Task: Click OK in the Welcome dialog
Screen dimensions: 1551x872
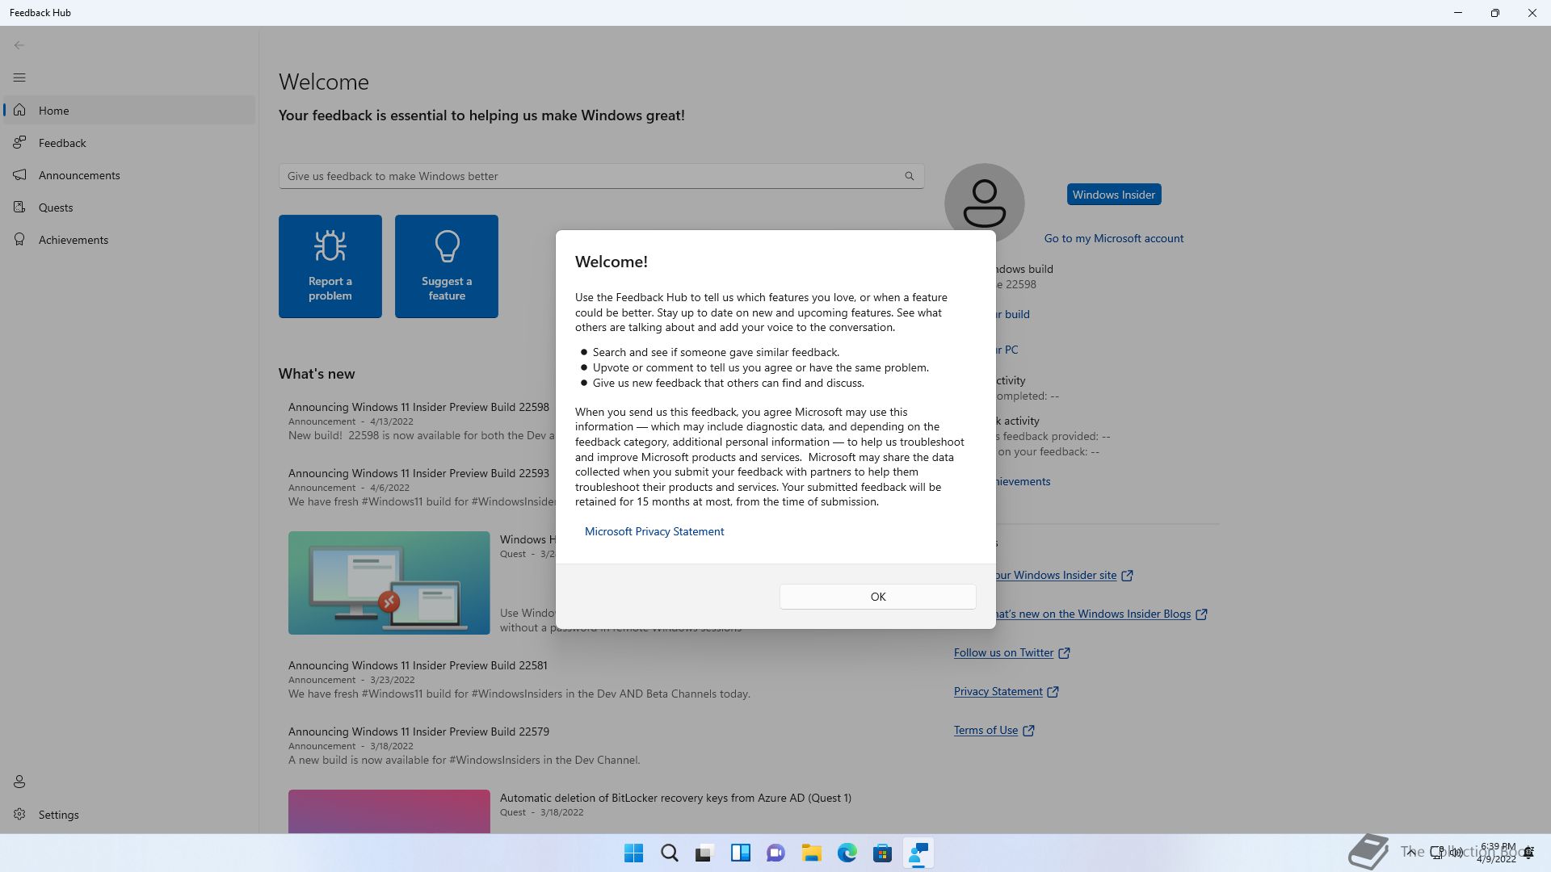Action: [x=878, y=597]
